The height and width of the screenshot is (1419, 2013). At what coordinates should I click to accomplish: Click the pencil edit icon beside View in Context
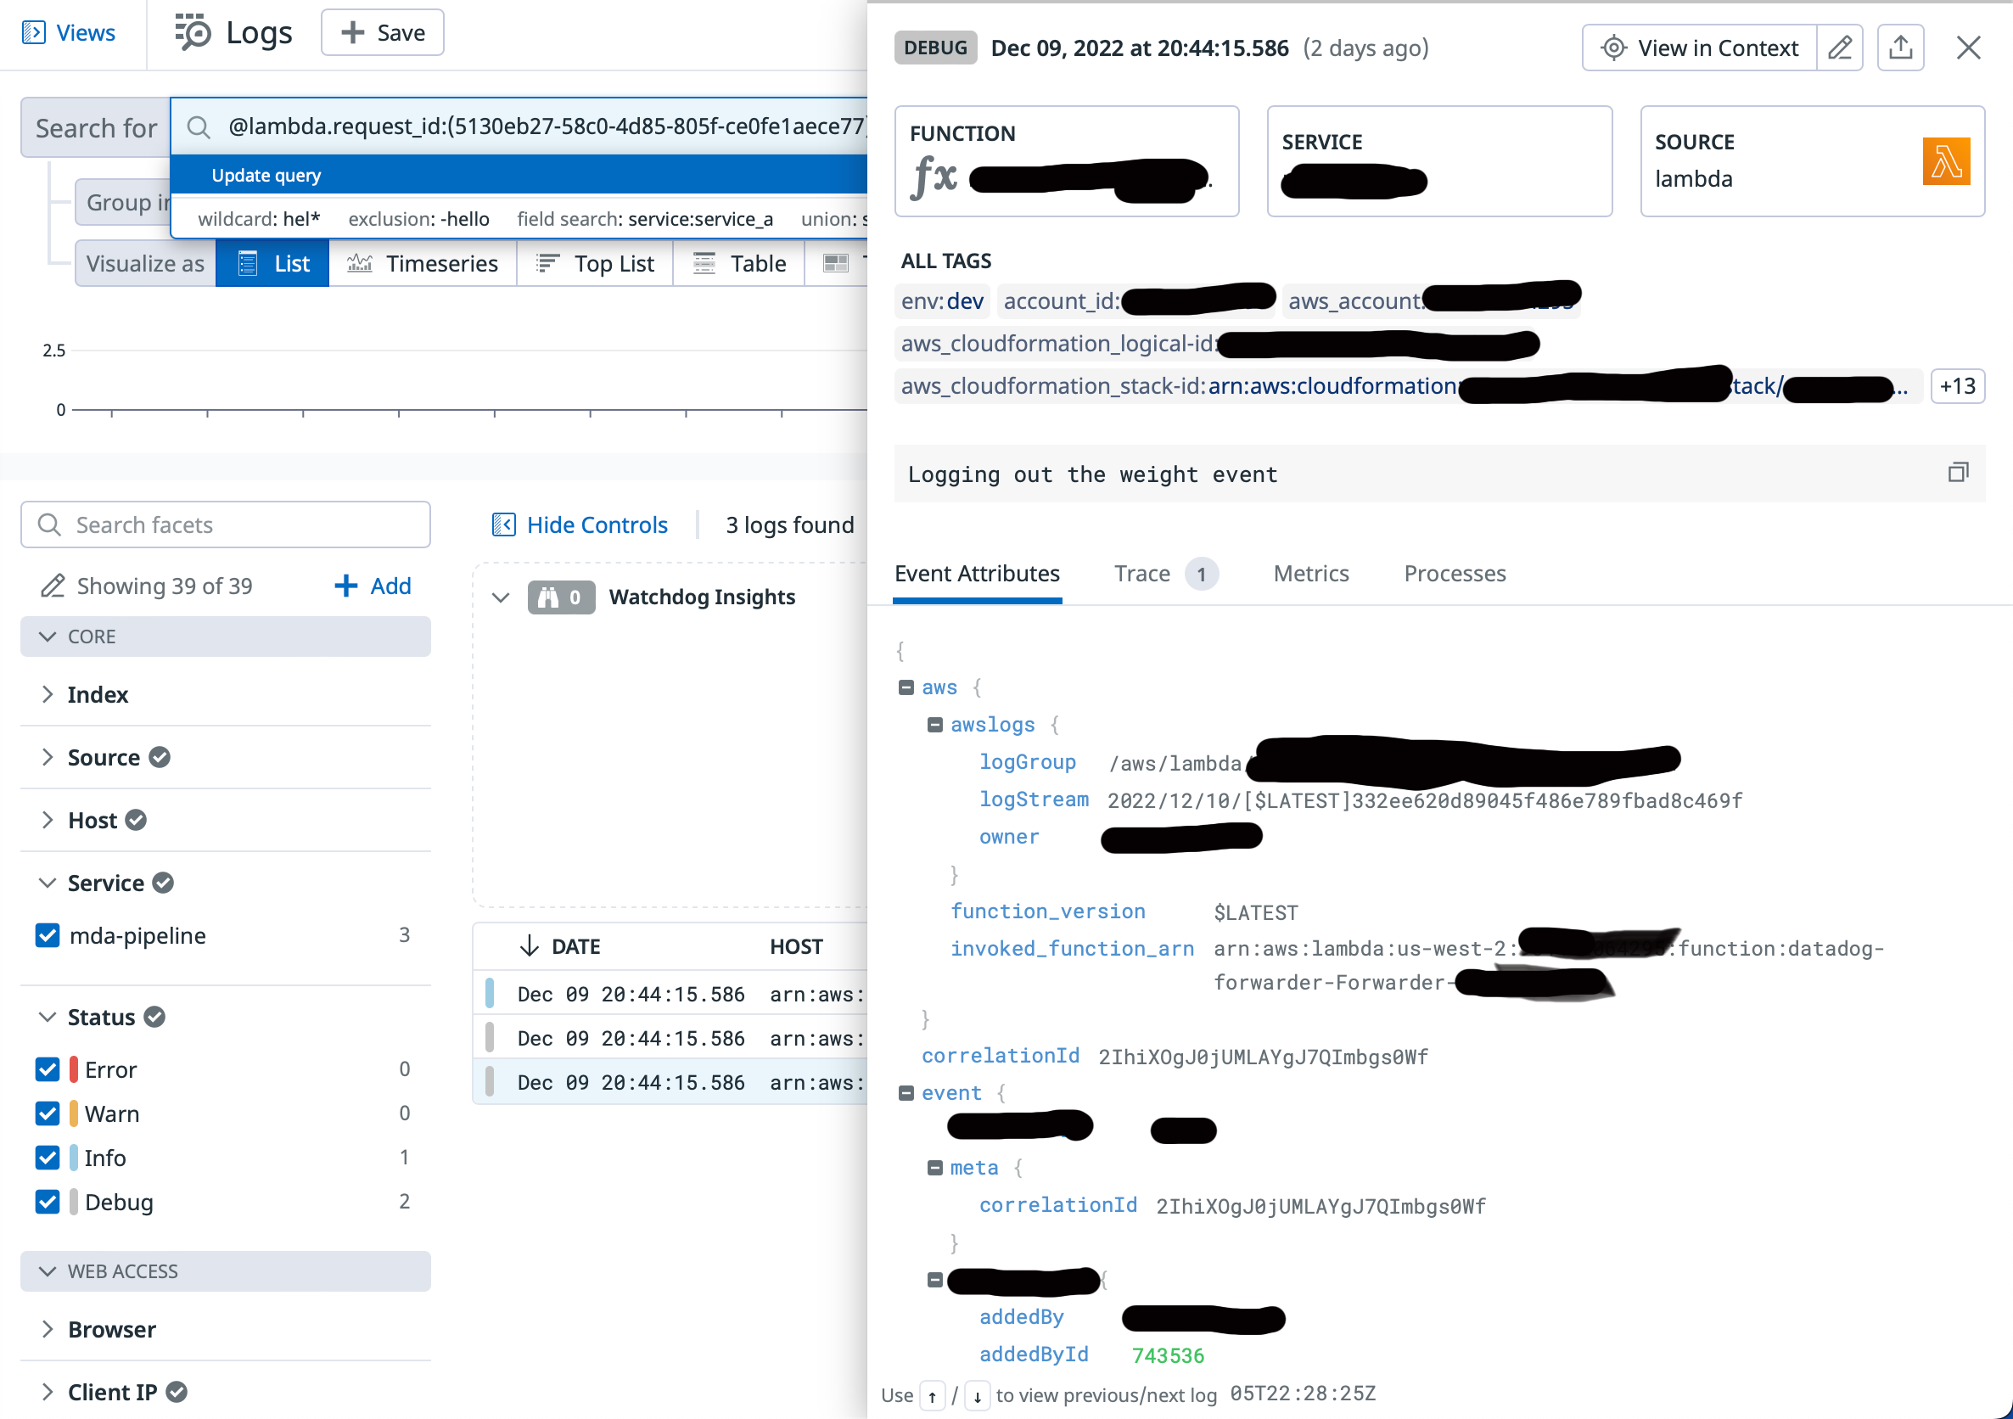click(1839, 48)
